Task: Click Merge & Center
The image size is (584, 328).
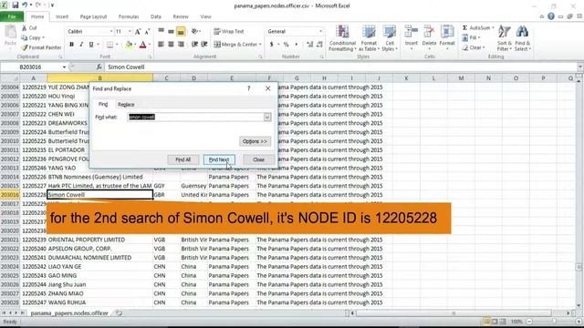Action: click(235, 45)
